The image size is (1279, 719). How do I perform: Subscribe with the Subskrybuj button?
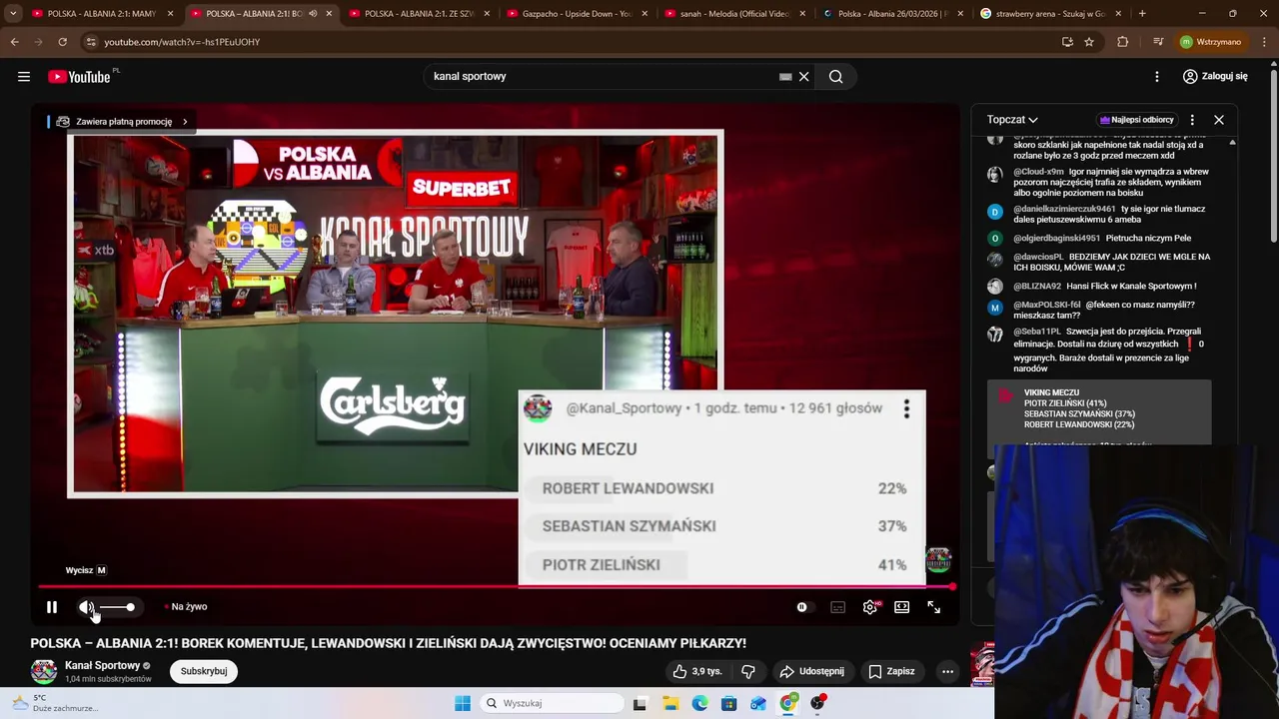204,671
